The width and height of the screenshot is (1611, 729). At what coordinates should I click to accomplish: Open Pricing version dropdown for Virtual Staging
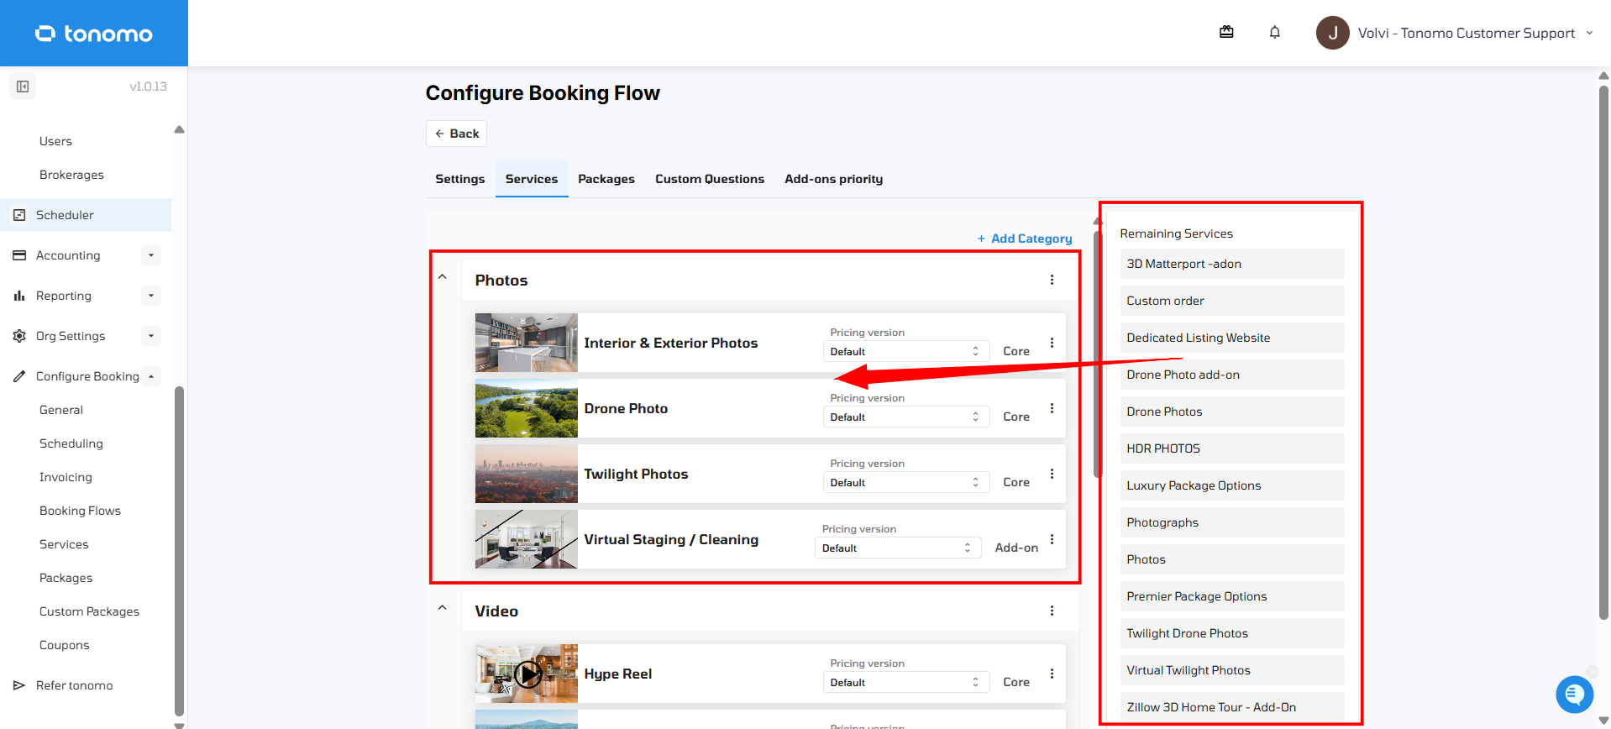(x=897, y=548)
